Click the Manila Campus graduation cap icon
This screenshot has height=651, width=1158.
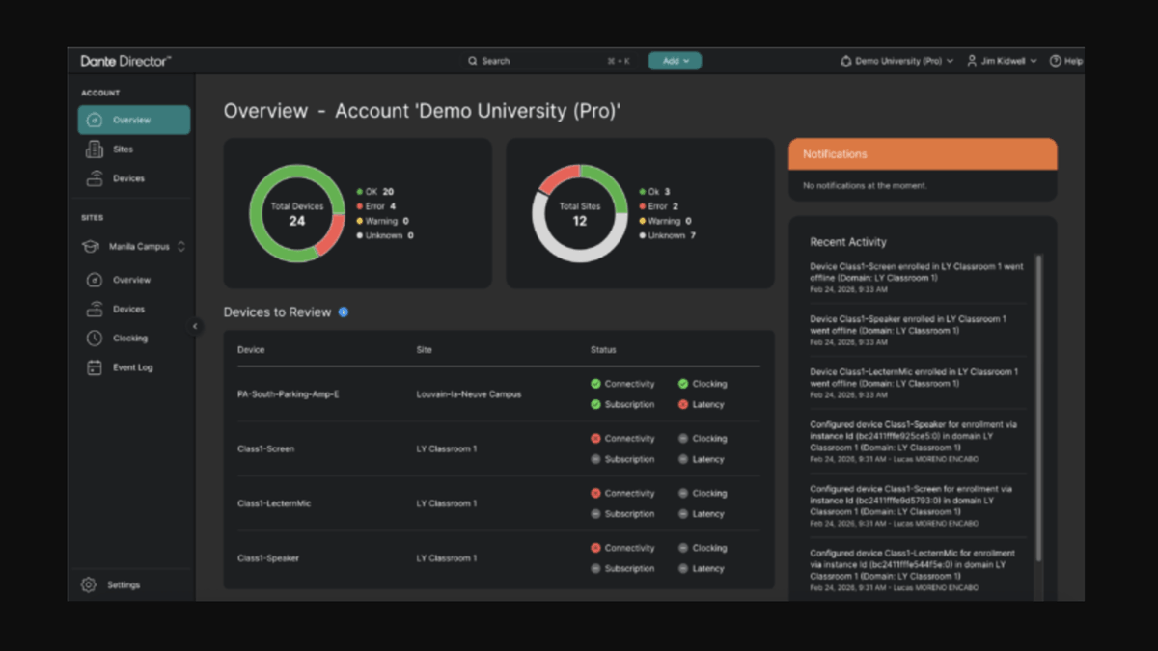89,246
